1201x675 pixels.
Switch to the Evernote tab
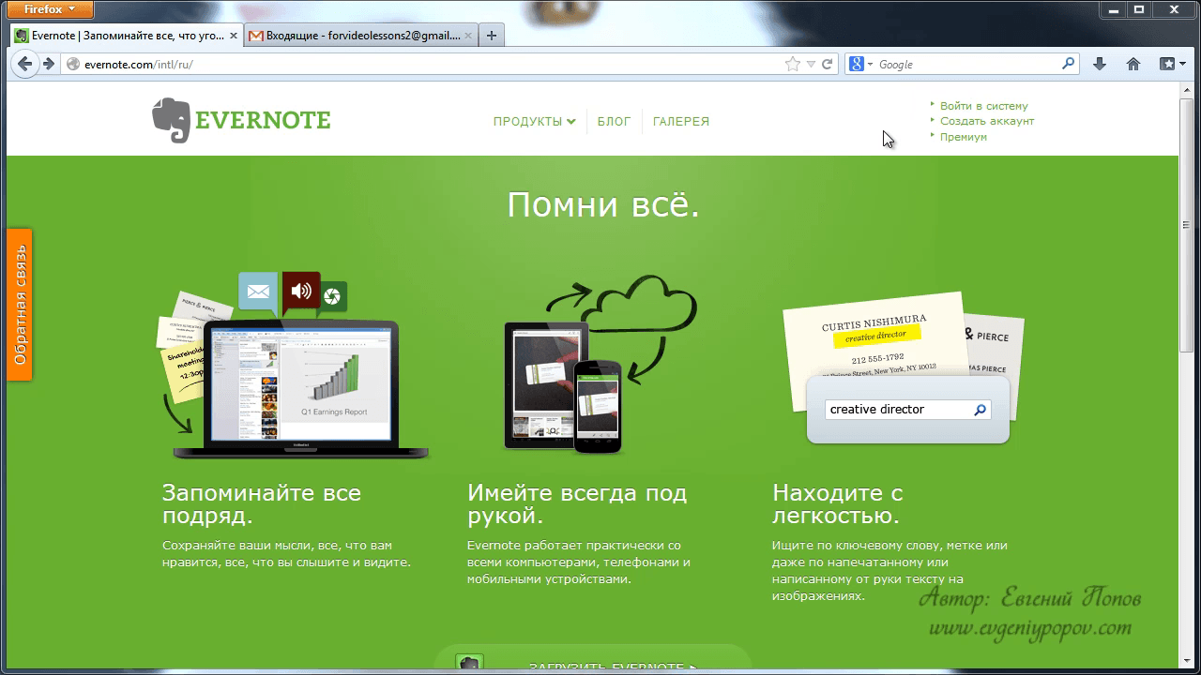[x=127, y=36]
